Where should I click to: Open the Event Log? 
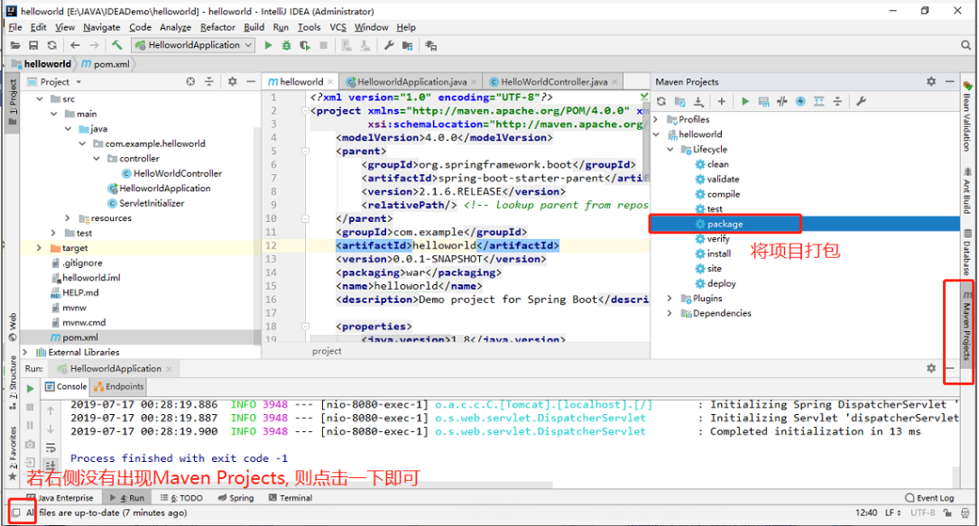coord(929,498)
